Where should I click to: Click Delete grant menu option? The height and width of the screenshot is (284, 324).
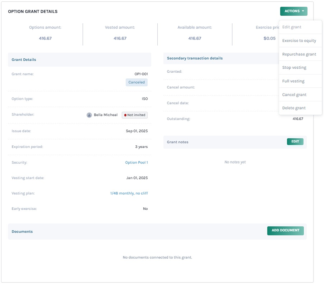294,108
